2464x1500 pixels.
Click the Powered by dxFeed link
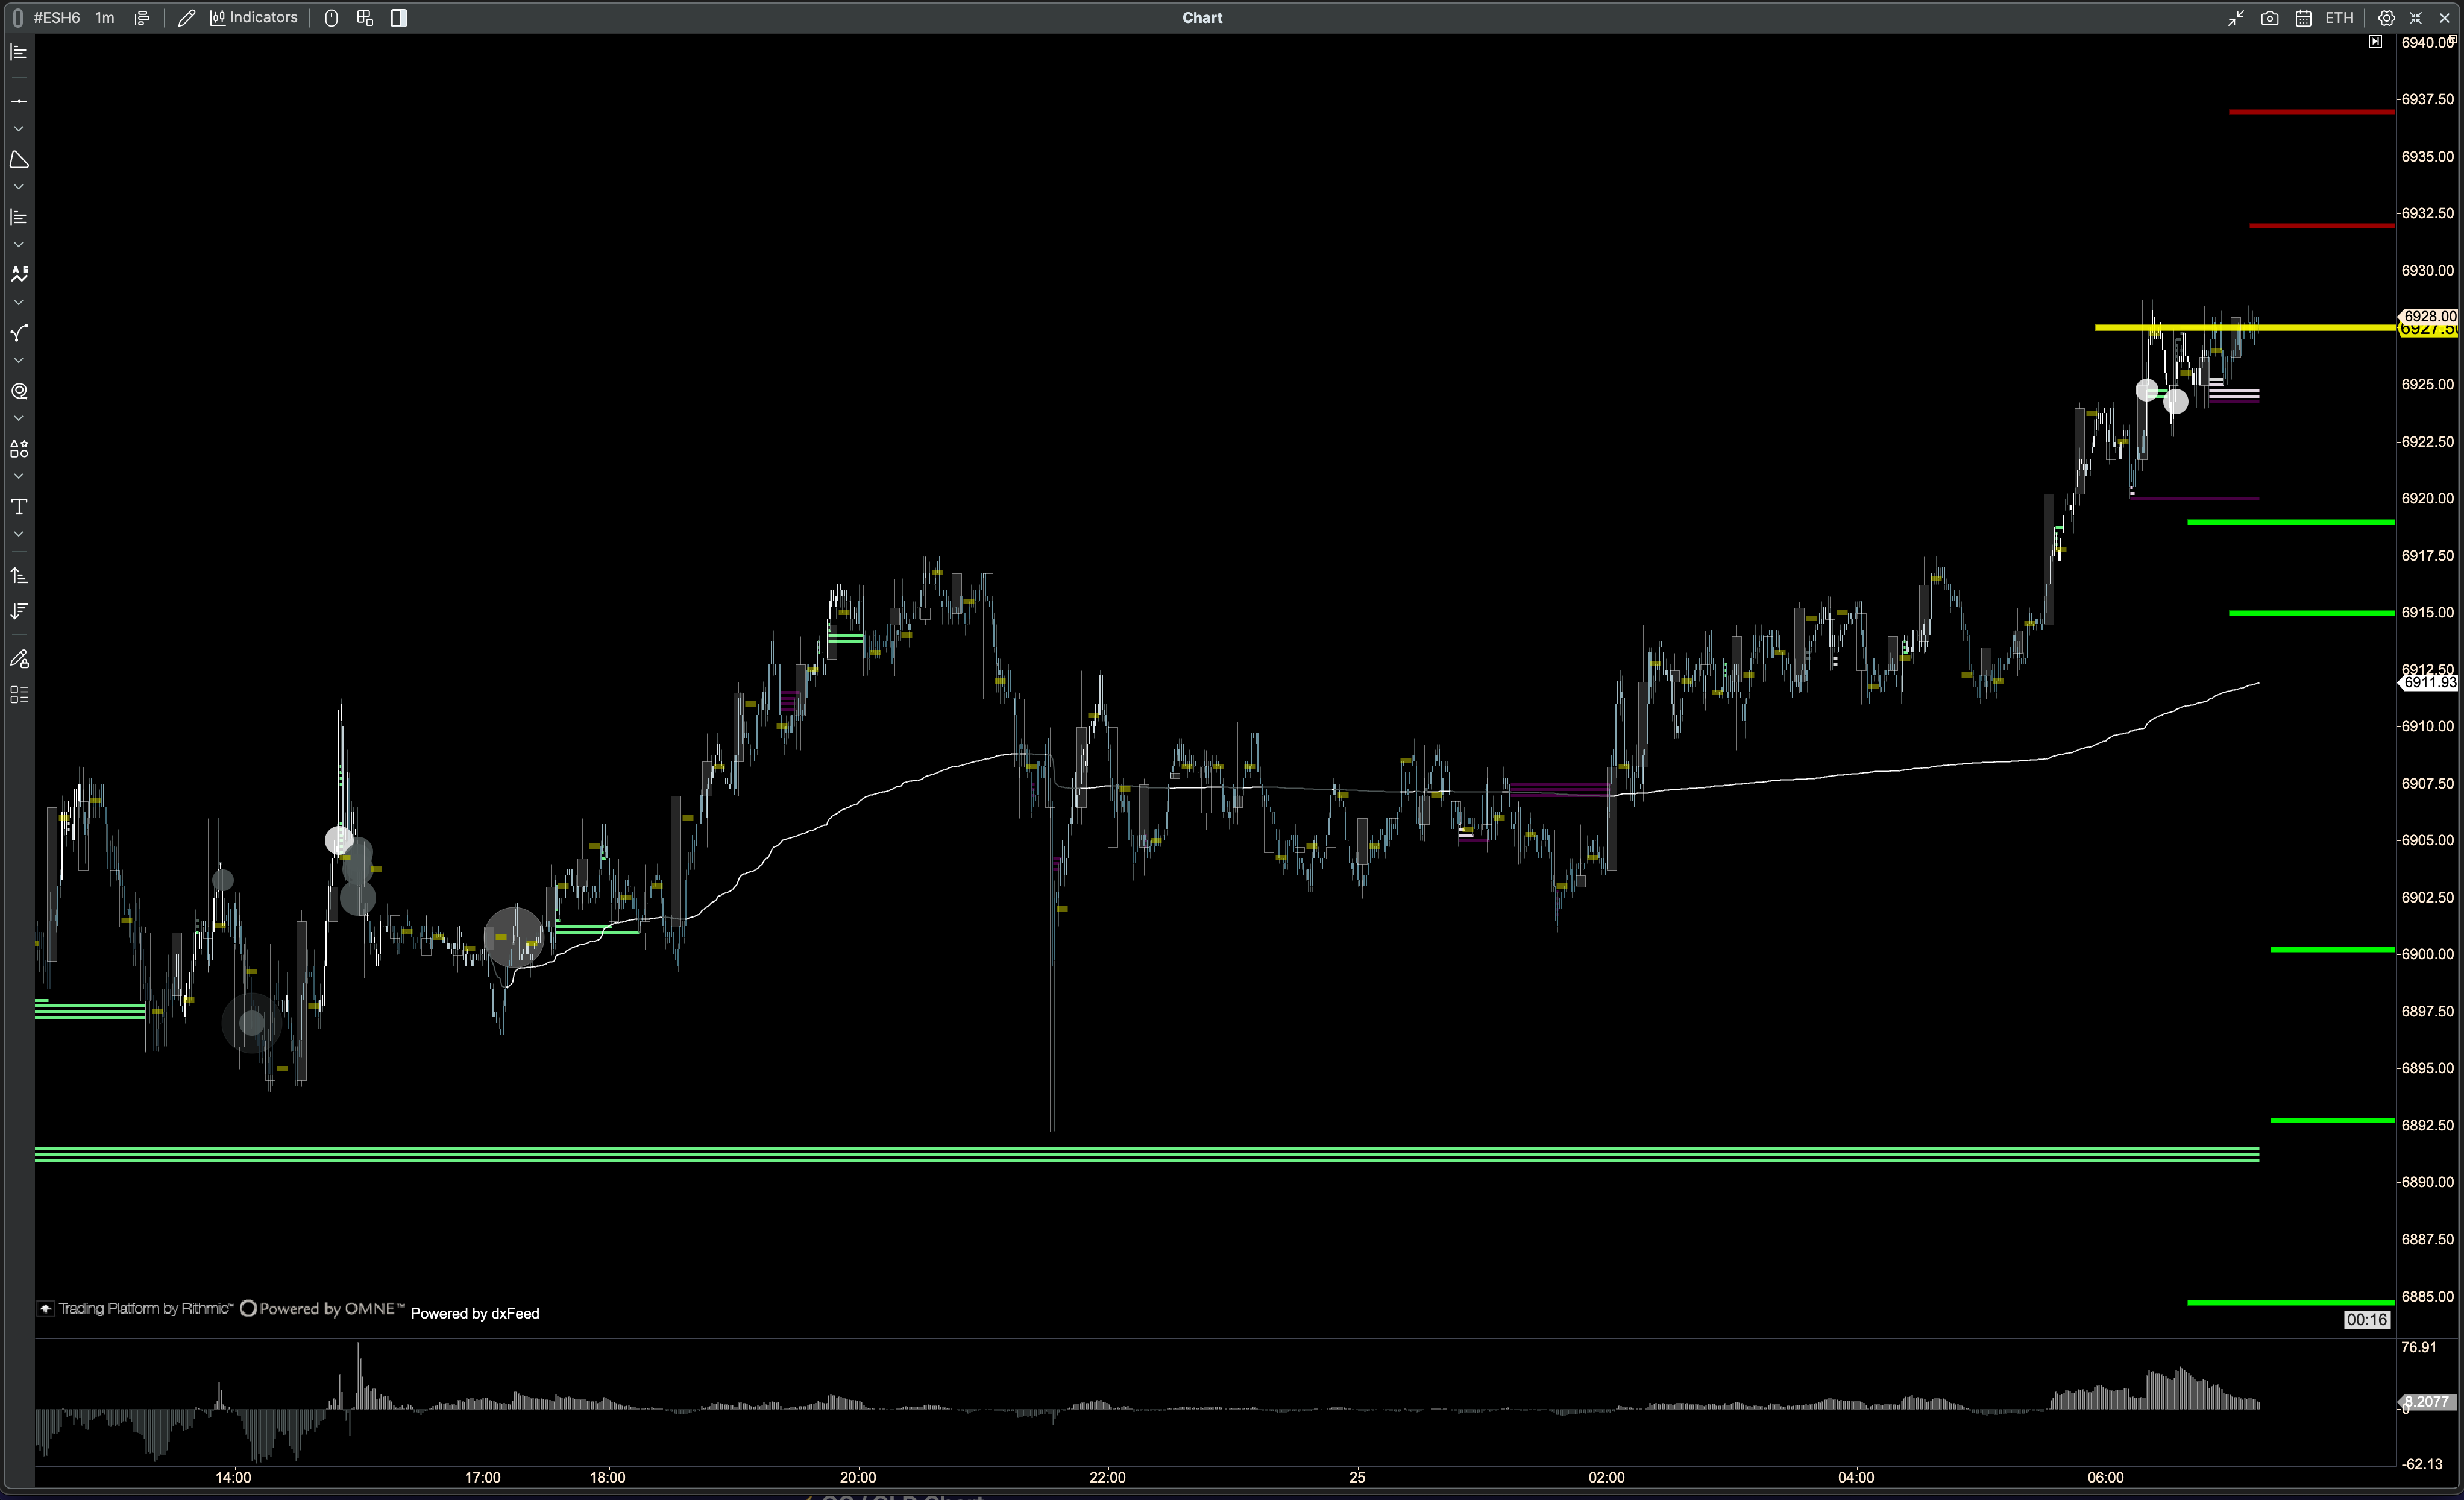tap(475, 1313)
